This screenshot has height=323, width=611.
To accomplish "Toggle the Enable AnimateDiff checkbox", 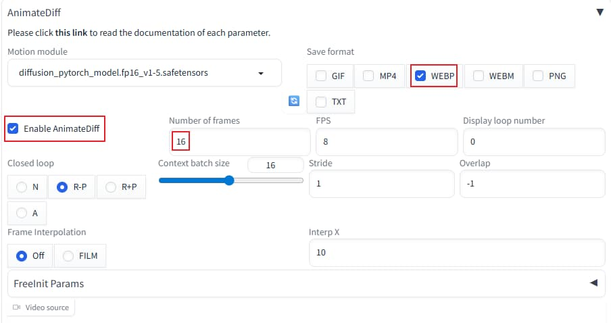I will pos(13,128).
